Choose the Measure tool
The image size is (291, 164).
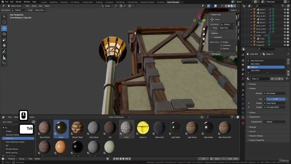[x=4, y=58]
